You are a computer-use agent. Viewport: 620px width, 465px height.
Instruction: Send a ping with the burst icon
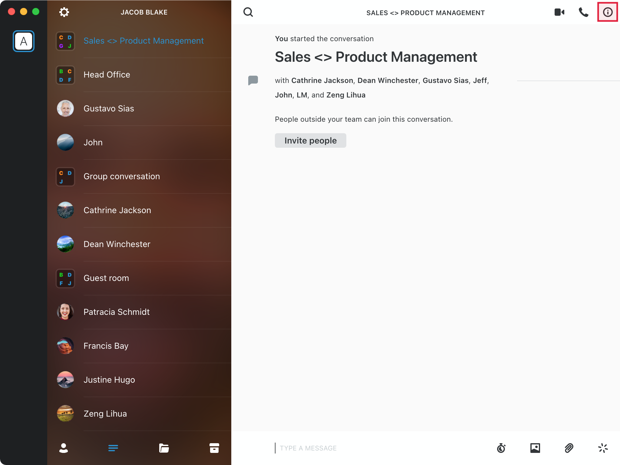(x=603, y=448)
